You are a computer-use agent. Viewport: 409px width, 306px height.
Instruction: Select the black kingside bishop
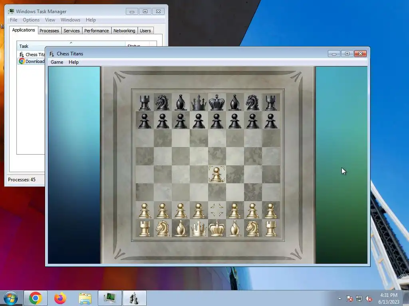235,102
